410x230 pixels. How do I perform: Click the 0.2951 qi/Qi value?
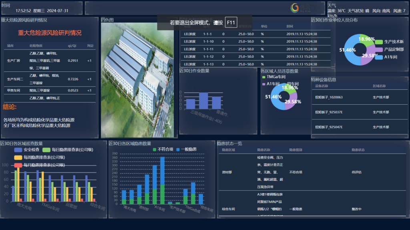(x=73, y=61)
